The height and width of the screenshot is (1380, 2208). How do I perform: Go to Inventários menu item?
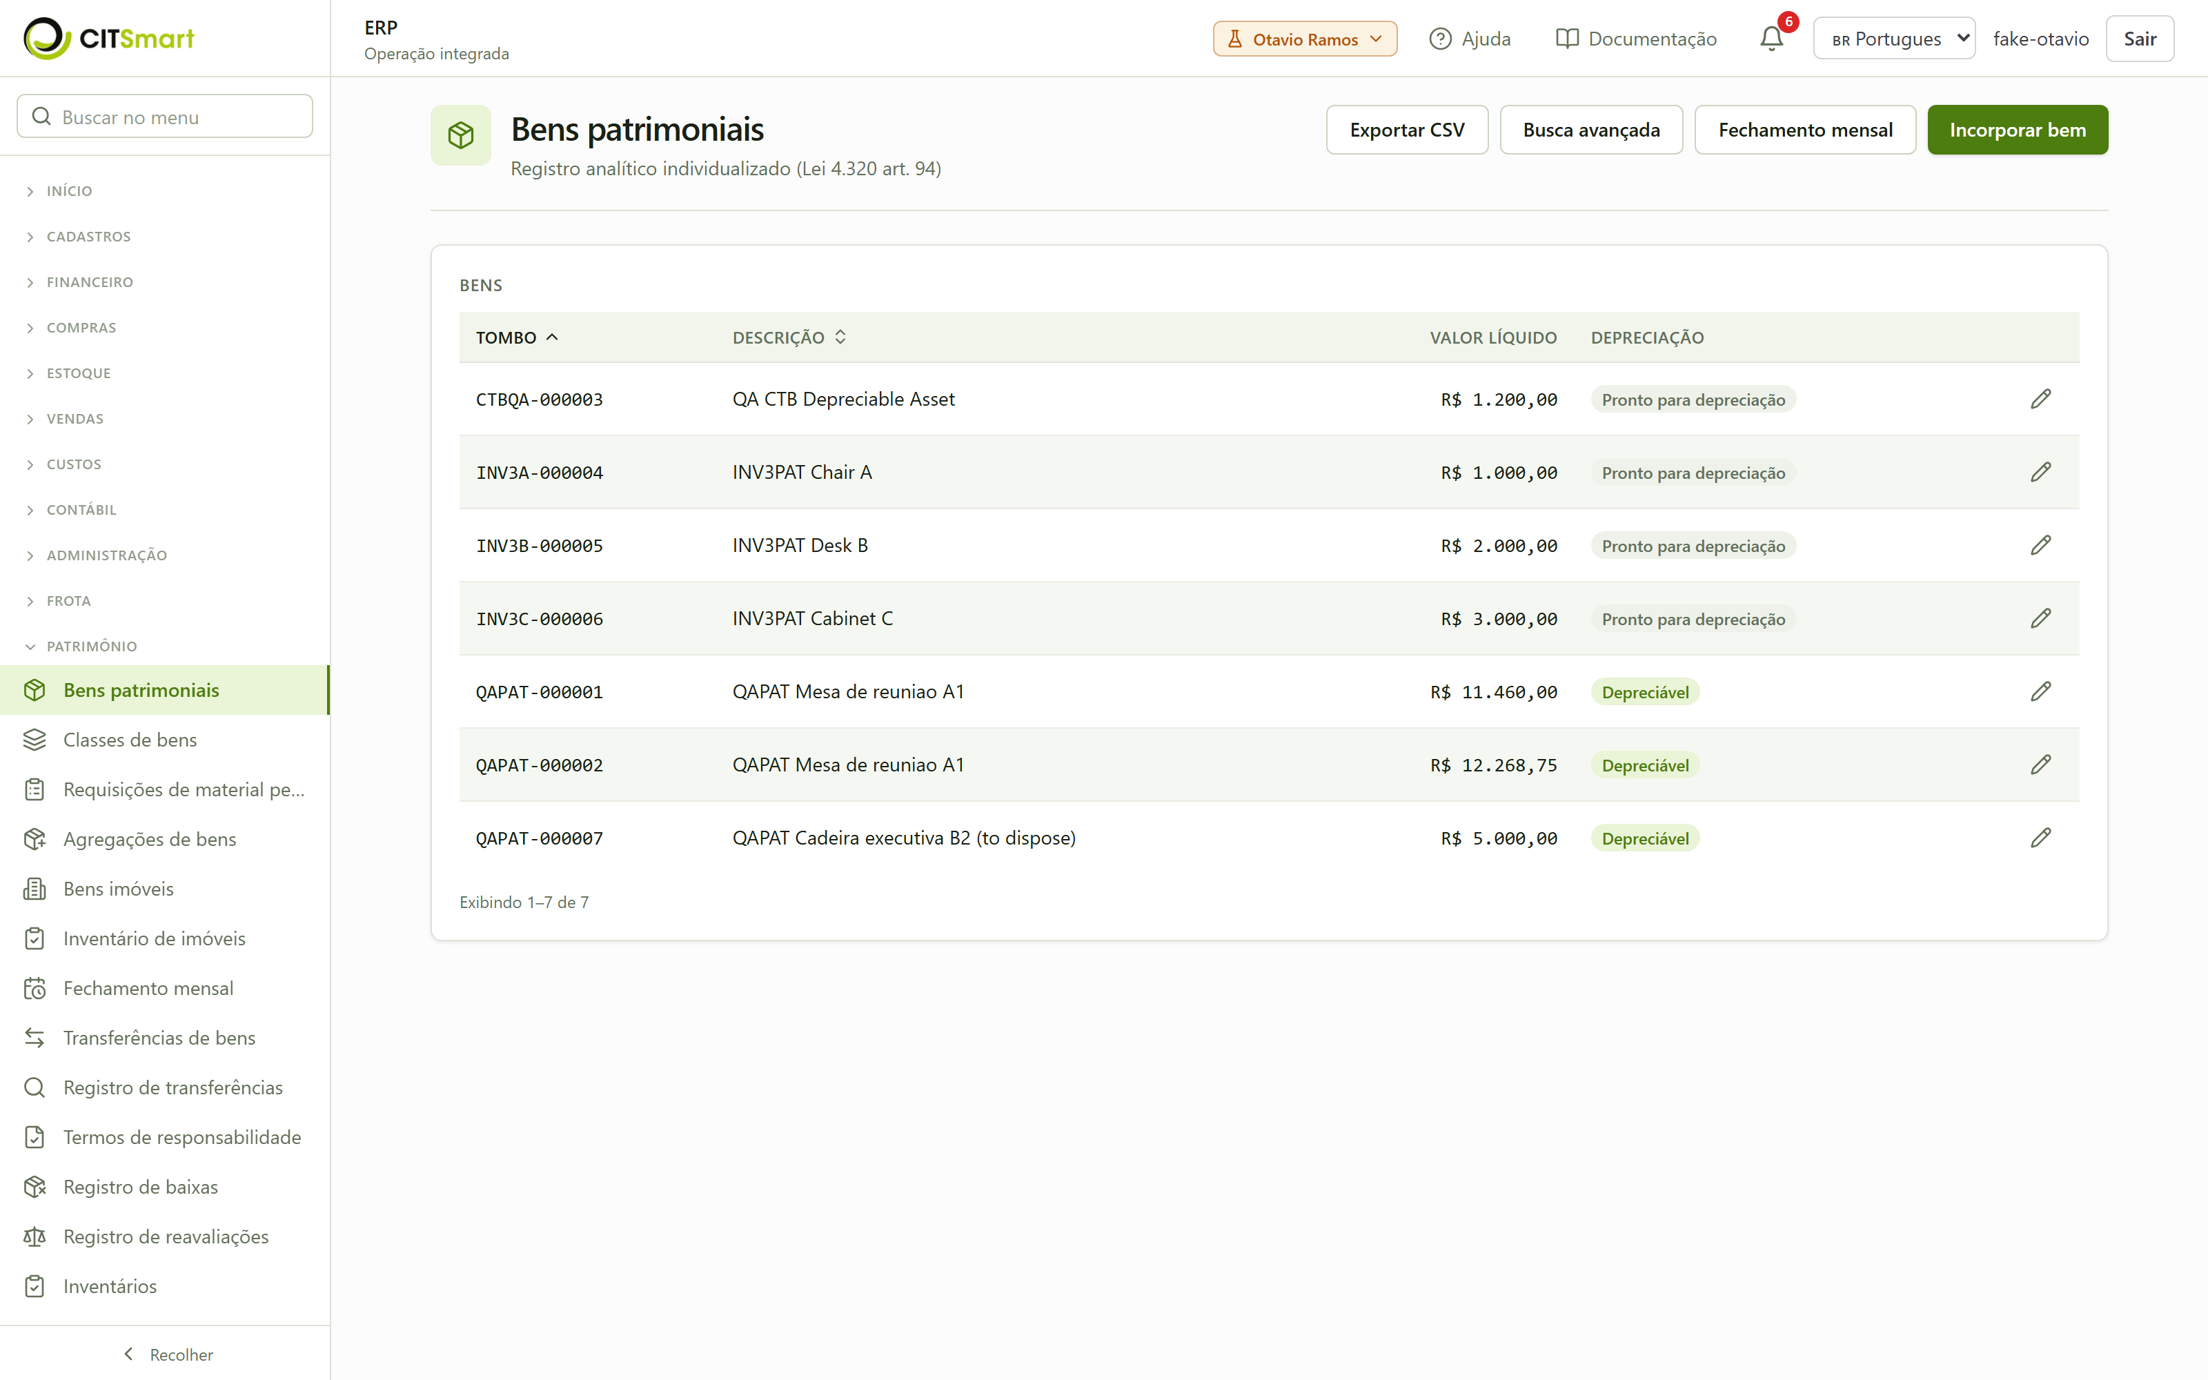click(165, 1286)
